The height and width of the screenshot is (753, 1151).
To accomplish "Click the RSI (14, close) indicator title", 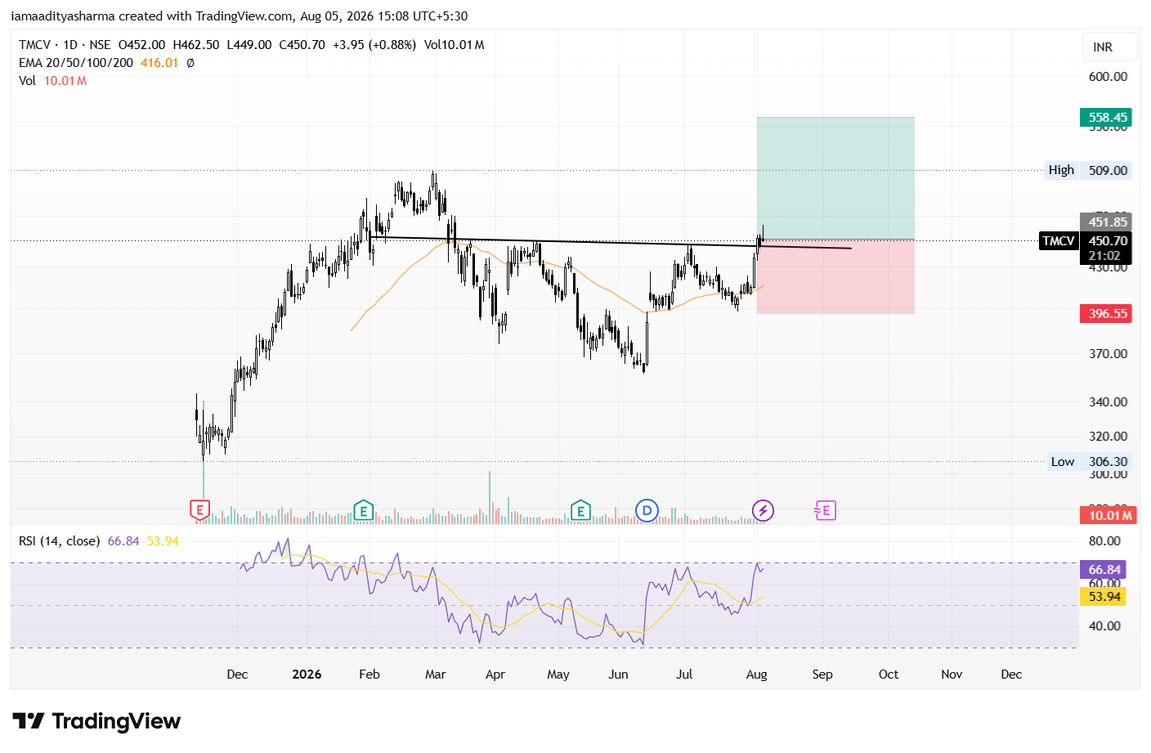I will click(x=60, y=541).
